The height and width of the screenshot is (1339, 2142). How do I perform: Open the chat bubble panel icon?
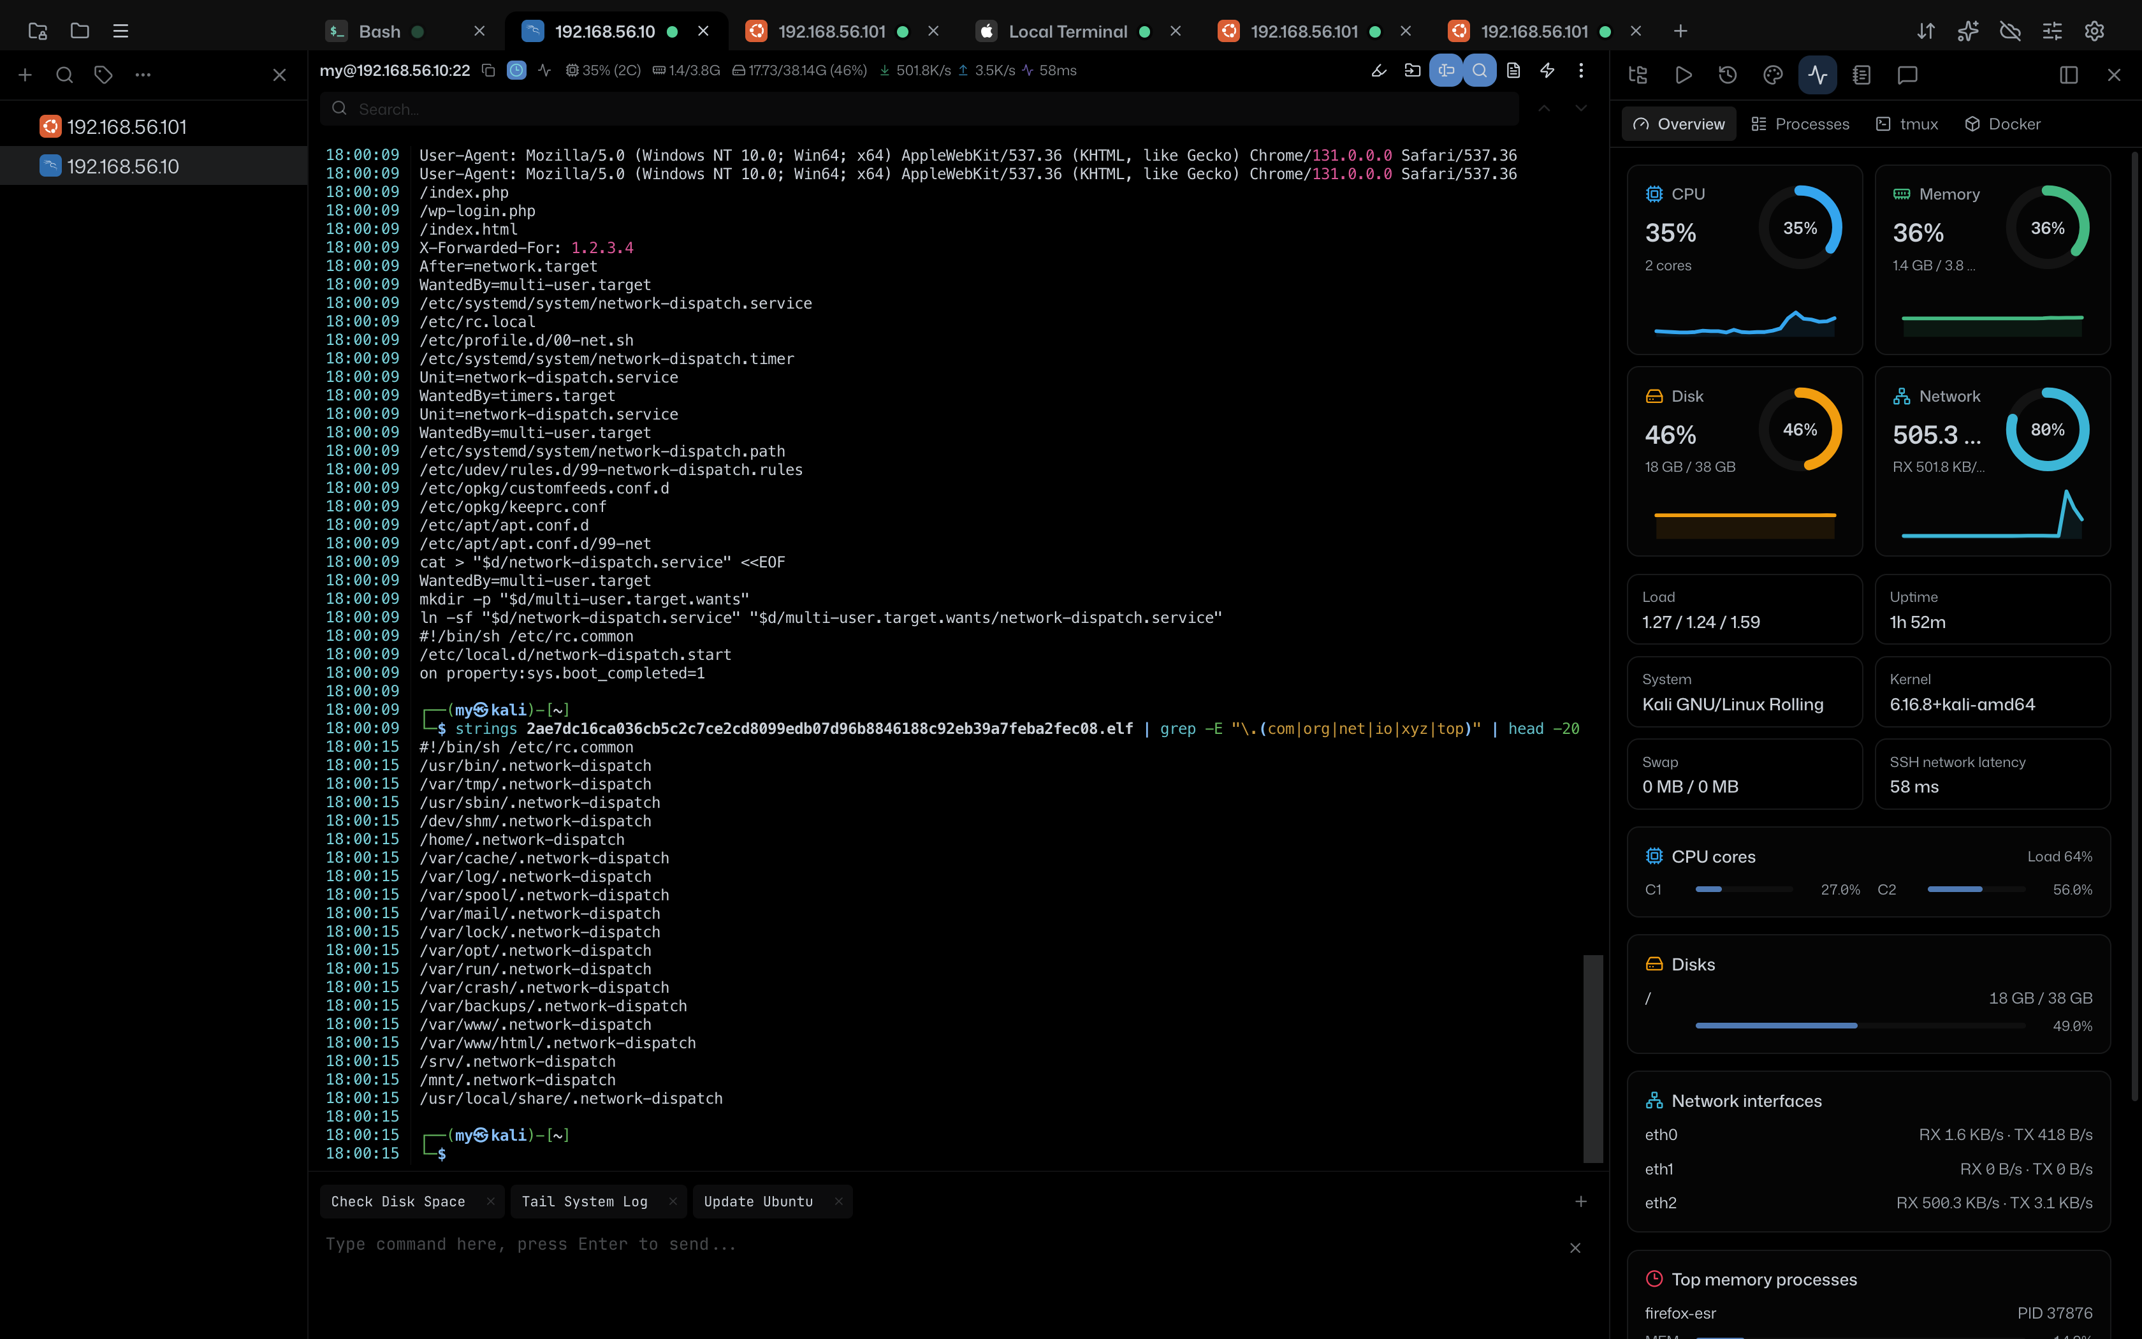pyautogui.click(x=1907, y=75)
